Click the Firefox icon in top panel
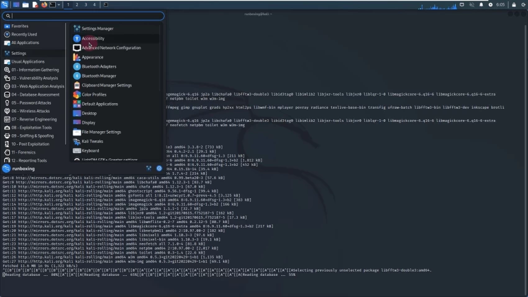Viewport: 528px width, 297px height. pos(43,5)
